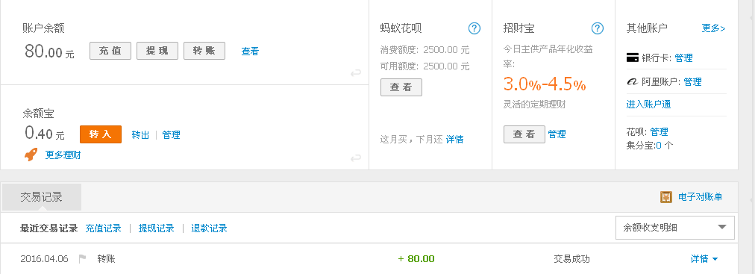The height and width of the screenshot is (274, 755).
Task: Click the 电子对账单 statement icon
Action: tap(666, 197)
